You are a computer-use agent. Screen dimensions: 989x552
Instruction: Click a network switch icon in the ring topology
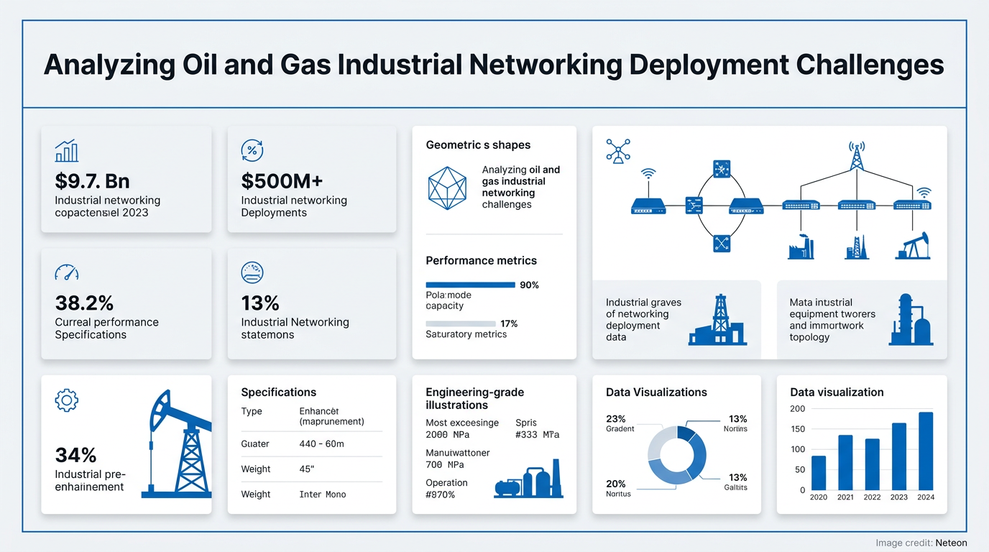coord(722,167)
